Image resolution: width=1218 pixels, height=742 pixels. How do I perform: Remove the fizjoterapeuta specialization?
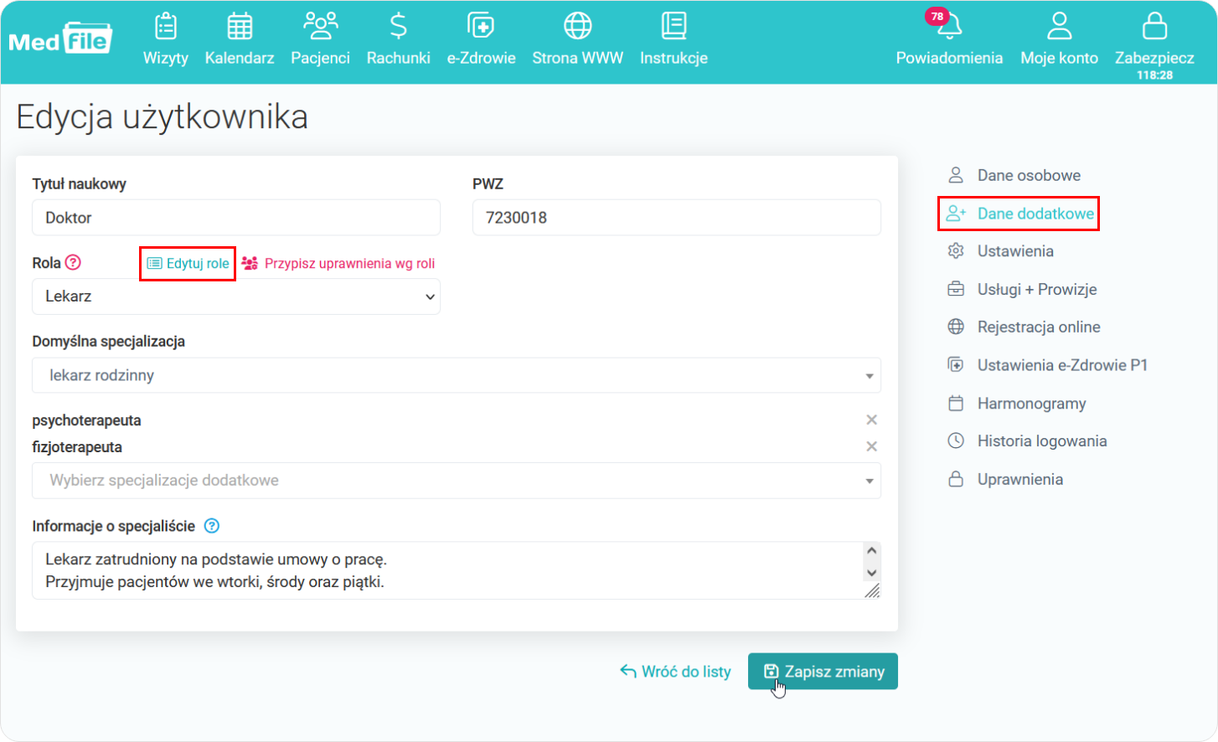tap(871, 446)
